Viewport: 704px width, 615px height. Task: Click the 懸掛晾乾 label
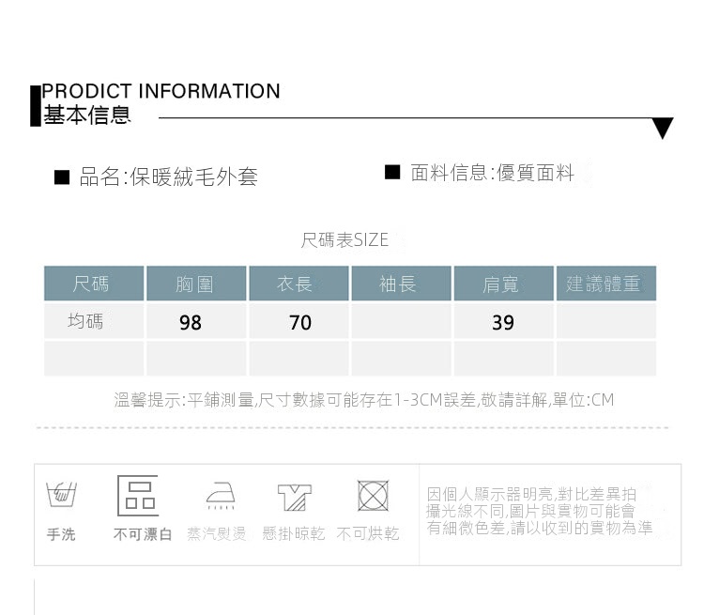[x=294, y=533]
